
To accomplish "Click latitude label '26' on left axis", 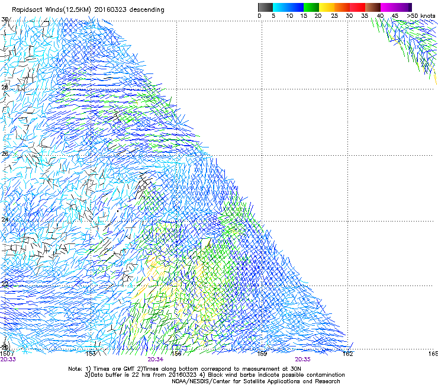I will point(5,154).
